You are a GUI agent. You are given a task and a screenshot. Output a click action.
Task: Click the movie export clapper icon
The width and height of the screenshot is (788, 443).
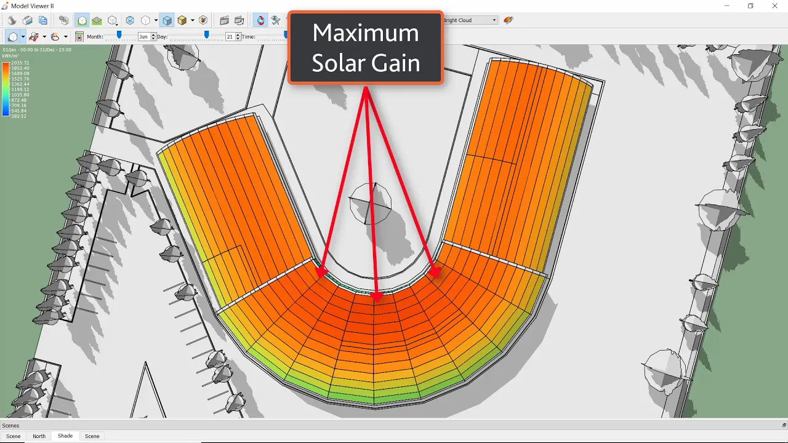239,20
